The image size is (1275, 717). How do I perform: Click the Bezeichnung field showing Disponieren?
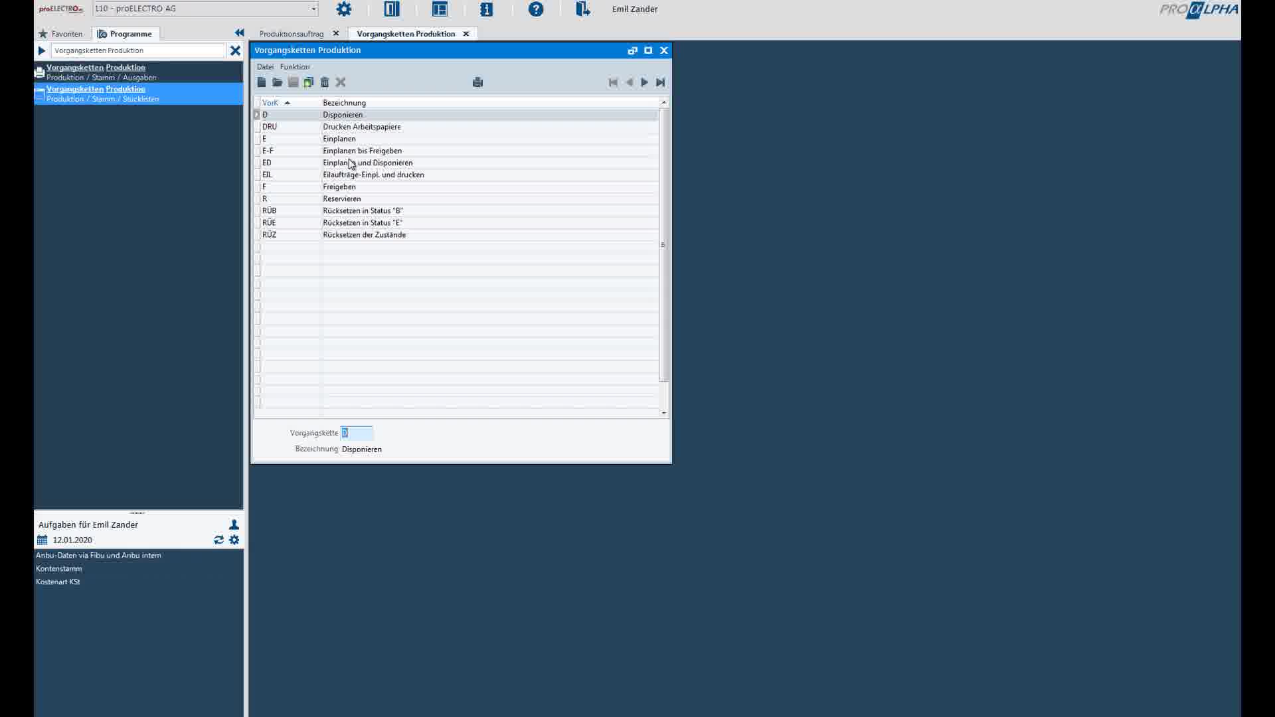[x=362, y=449]
